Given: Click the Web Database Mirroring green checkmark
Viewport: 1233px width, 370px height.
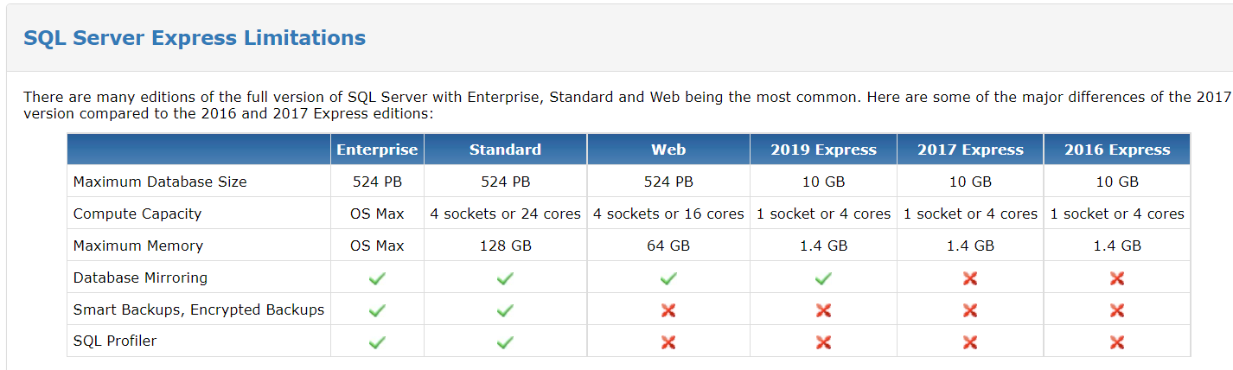Looking at the screenshot, I should pyautogui.click(x=668, y=278).
